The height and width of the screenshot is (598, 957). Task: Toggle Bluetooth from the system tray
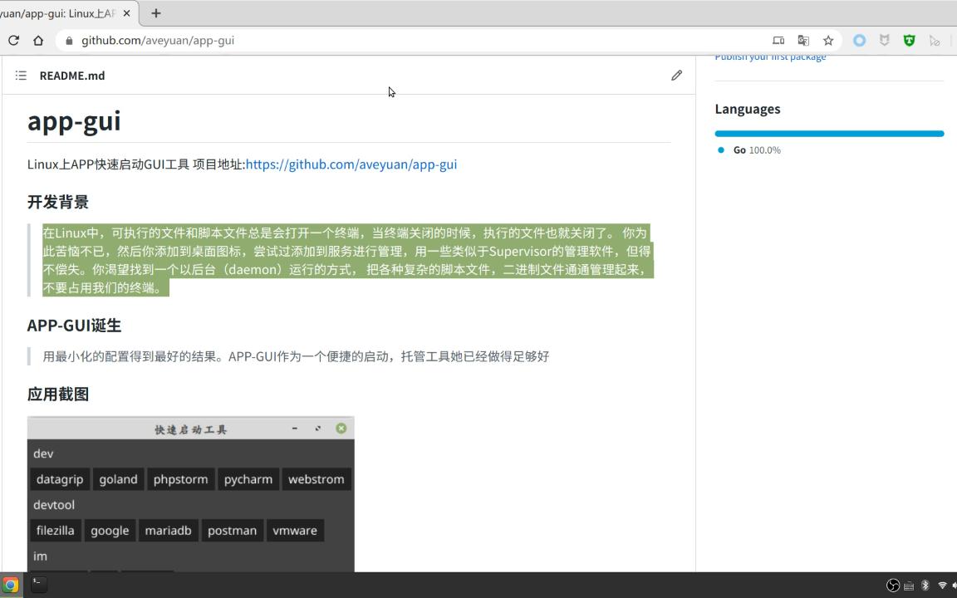(925, 586)
